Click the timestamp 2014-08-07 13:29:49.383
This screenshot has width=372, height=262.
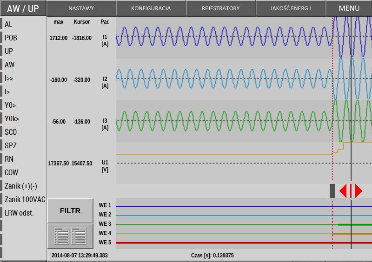click(x=80, y=255)
